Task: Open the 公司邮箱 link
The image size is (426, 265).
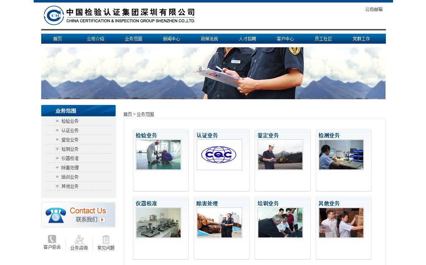Action: (374, 10)
